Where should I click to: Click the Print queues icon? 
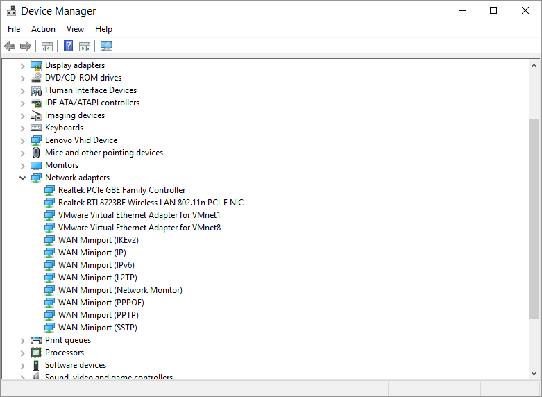tap(36, 340)
